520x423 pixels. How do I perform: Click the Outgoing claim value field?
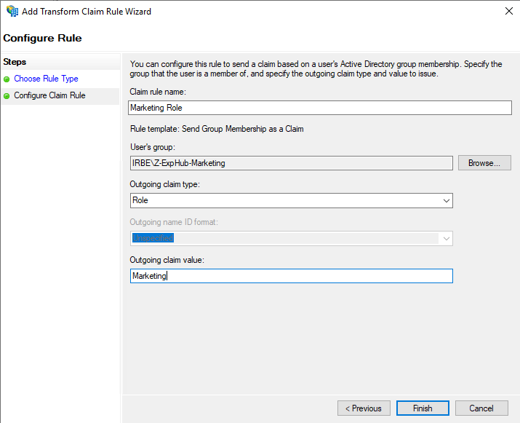click(291, 276)
